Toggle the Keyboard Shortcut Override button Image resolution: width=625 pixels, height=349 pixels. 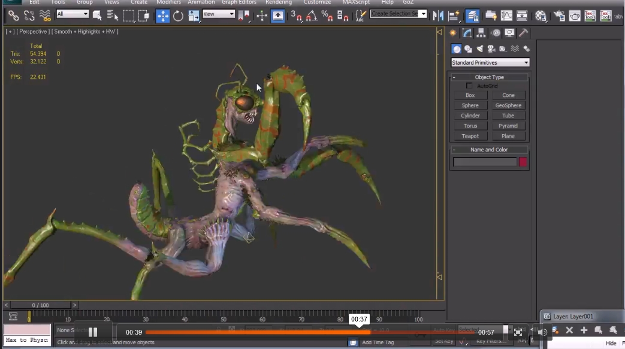(x=278, y=16)
